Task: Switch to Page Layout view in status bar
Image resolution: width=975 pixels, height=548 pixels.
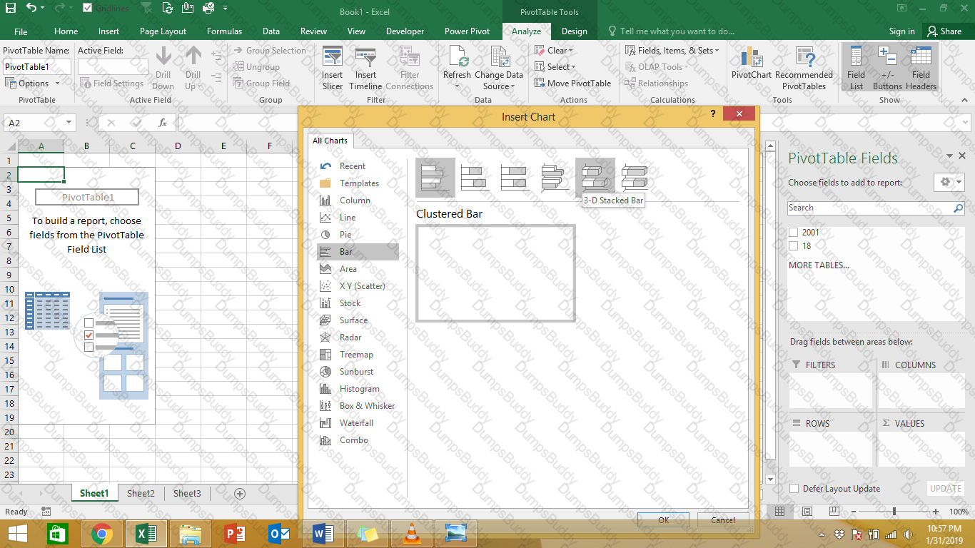Action: point(807,512)
